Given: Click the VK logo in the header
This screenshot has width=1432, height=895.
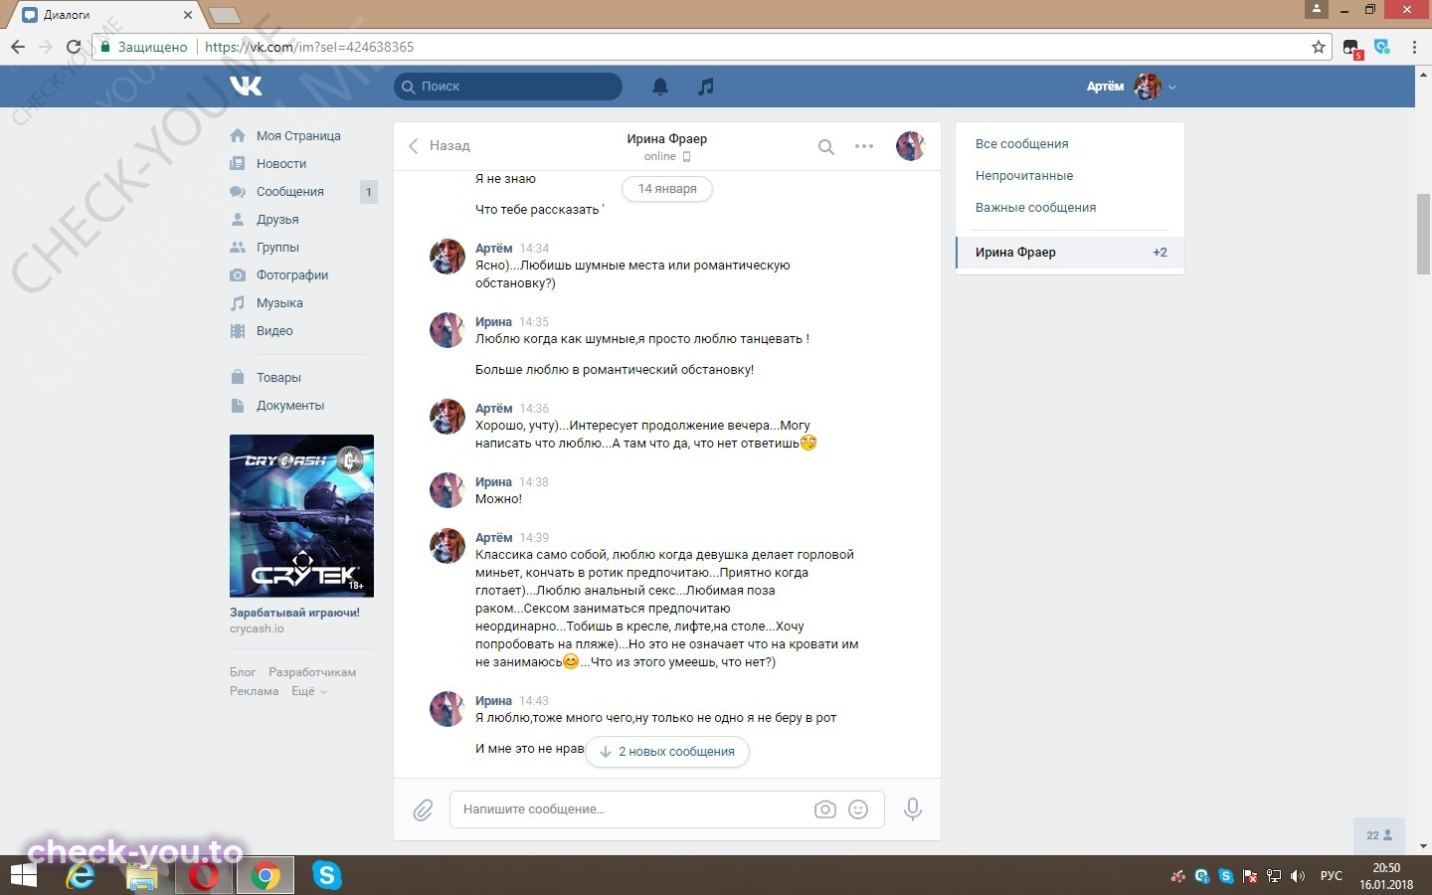Looking at the screenshot, I should [246, 87].
